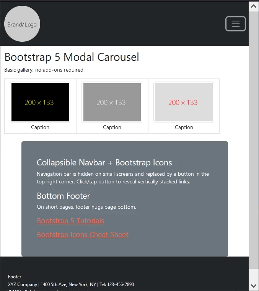
Task: Click 'On short pages, footer hugs page bottom.'
Action: click(86, 207)
